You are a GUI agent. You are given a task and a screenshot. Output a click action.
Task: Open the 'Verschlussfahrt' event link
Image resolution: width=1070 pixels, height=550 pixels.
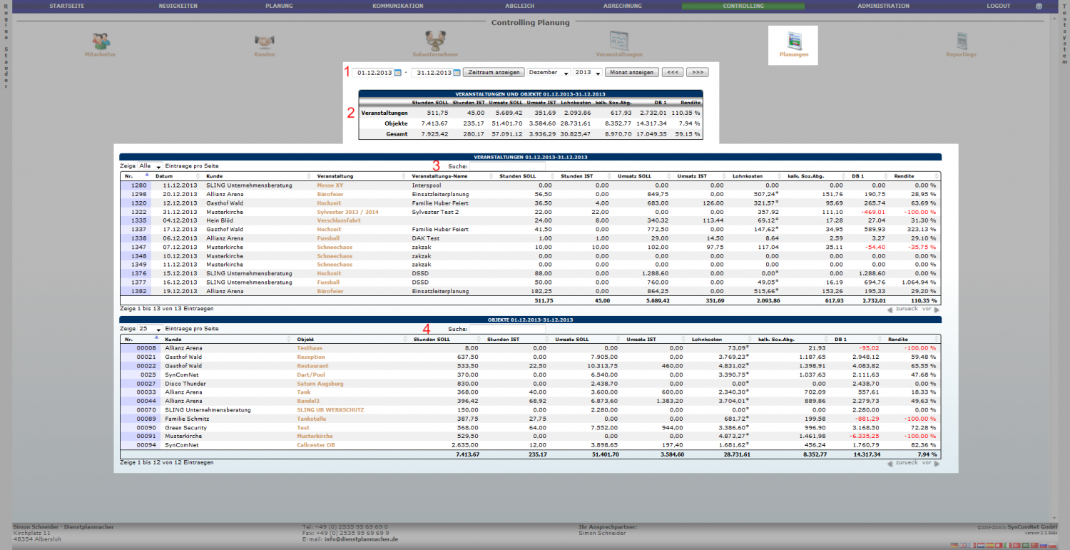click(337, 220)
